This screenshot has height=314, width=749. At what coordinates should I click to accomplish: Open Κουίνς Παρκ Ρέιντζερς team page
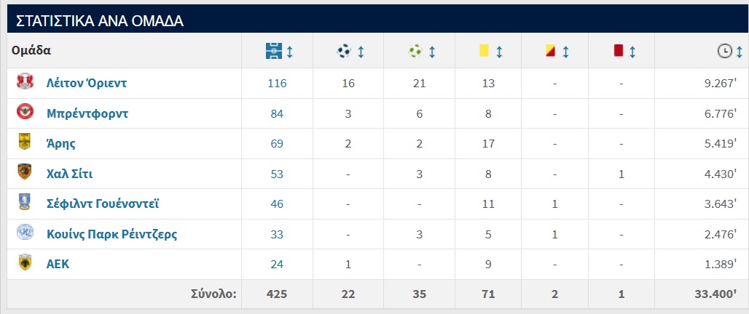pyautogui.click(x=111, y=234)
